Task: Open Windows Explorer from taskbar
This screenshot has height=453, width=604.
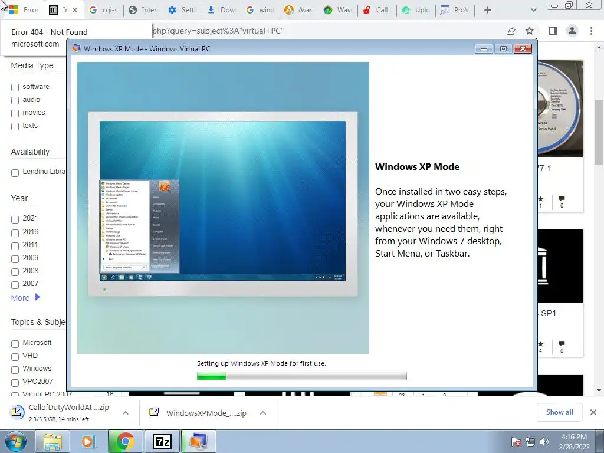Action: (52, 441)
